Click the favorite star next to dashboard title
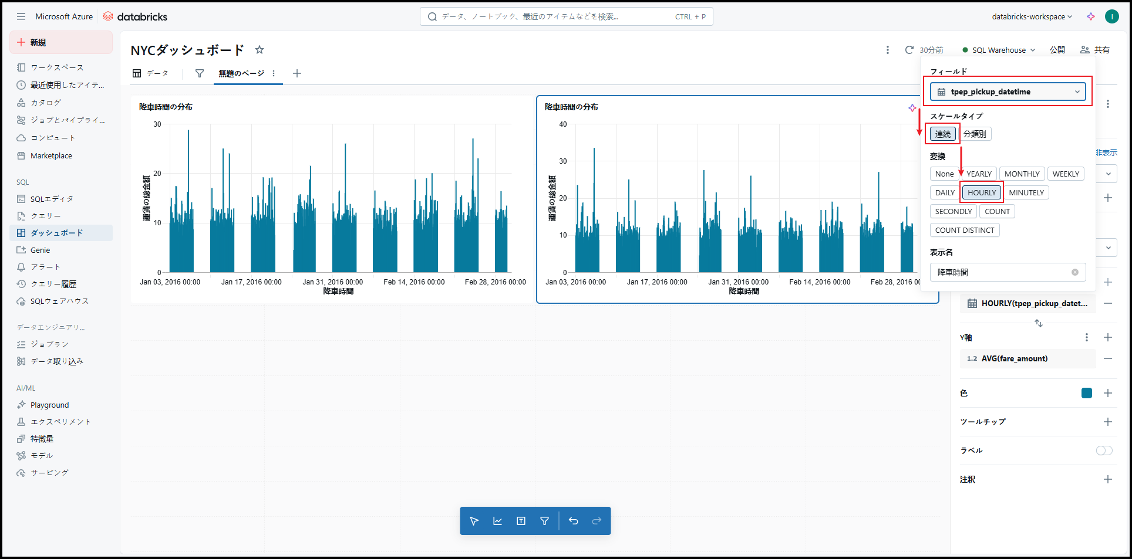Viewport: 1132px width, 559px height. point(259,50)
